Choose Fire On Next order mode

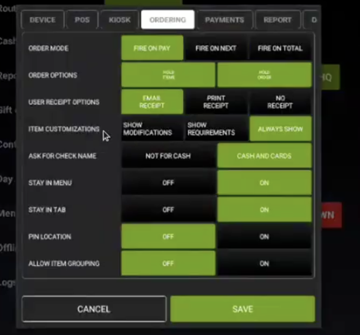[216, 48]
